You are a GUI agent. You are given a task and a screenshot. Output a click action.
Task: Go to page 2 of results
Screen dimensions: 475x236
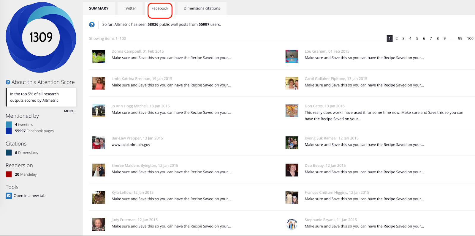click(x=397, y=39)
